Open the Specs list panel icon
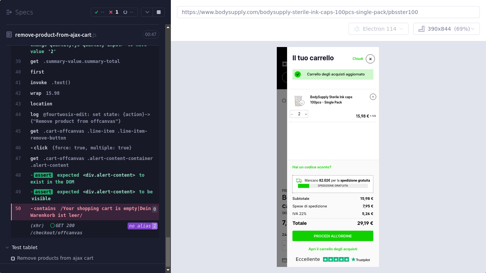 tap(9, 12)
